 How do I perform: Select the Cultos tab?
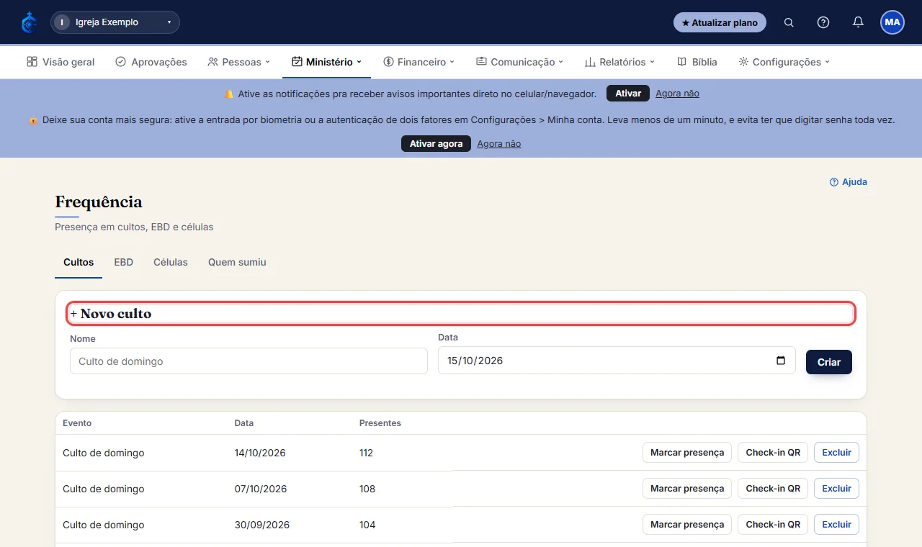point(79,262)
